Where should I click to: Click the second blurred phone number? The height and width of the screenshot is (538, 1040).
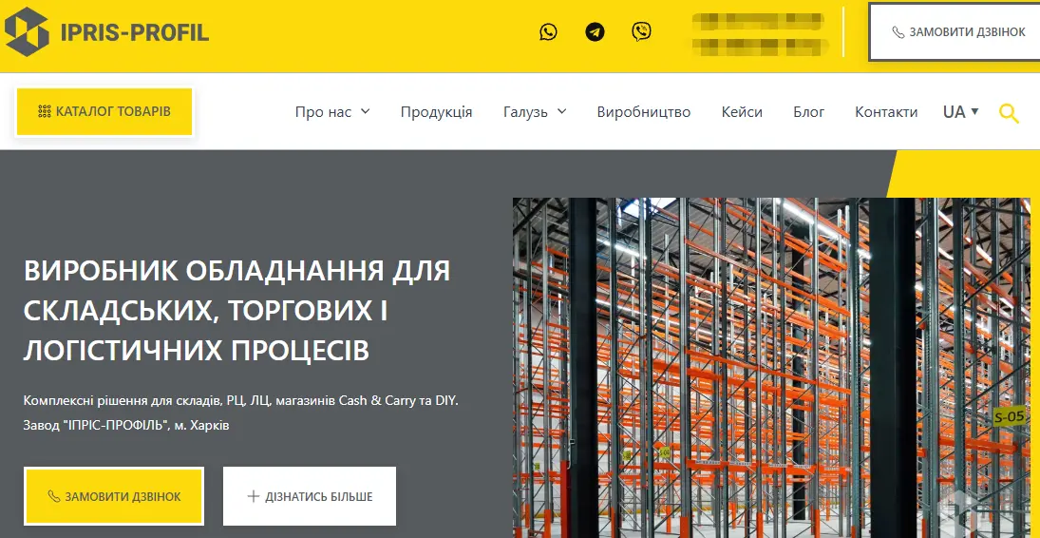click(x=760, y=47)
